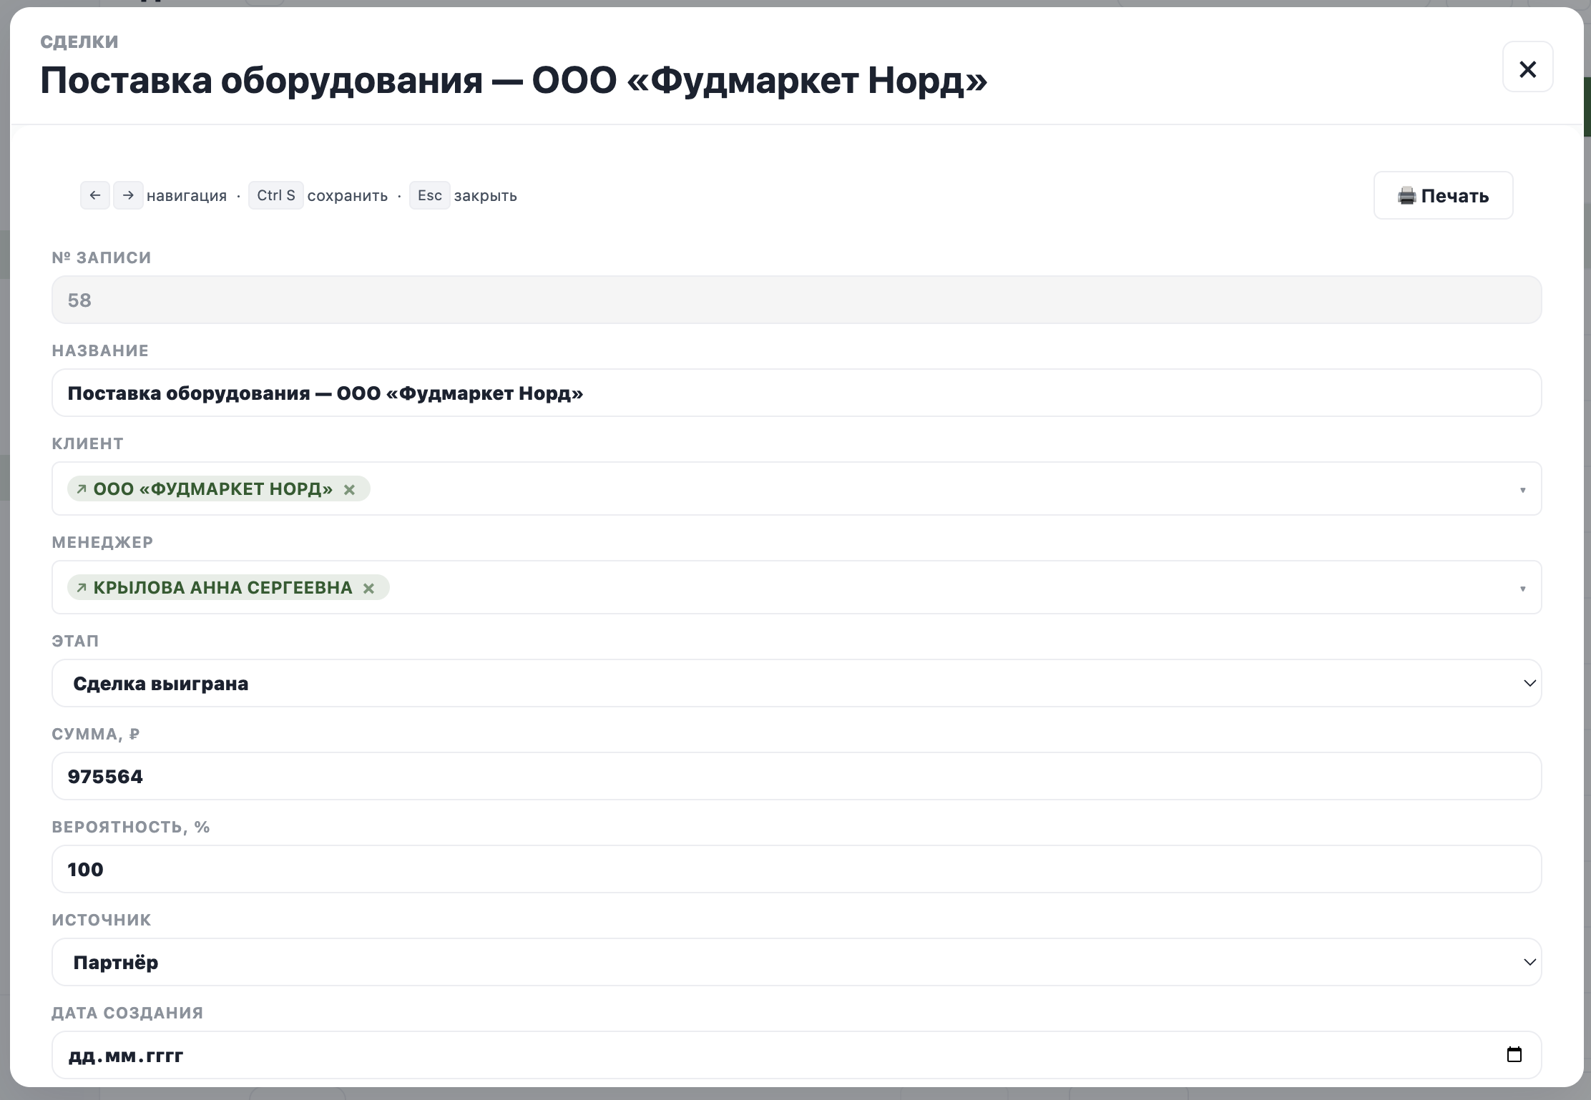
Task: Click the Ctrl S save shortcut hint
Action: (x=276, y=195)
